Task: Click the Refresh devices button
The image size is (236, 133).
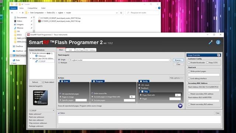Action: (35, 82)
